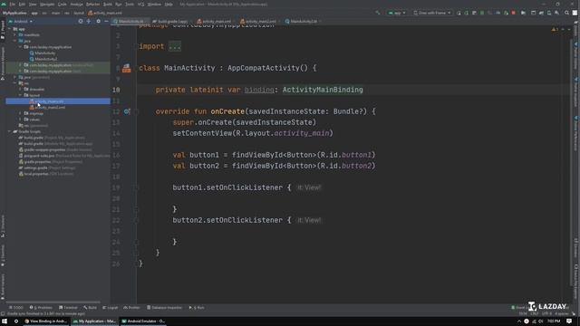580x326 pixels.
Task: Open the Problems tool window button
Action: [x=41, y=308]
